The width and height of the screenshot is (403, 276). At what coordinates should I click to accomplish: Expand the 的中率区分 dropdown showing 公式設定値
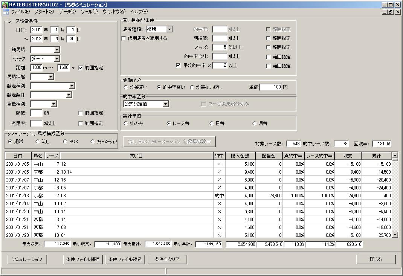(166, 104)
